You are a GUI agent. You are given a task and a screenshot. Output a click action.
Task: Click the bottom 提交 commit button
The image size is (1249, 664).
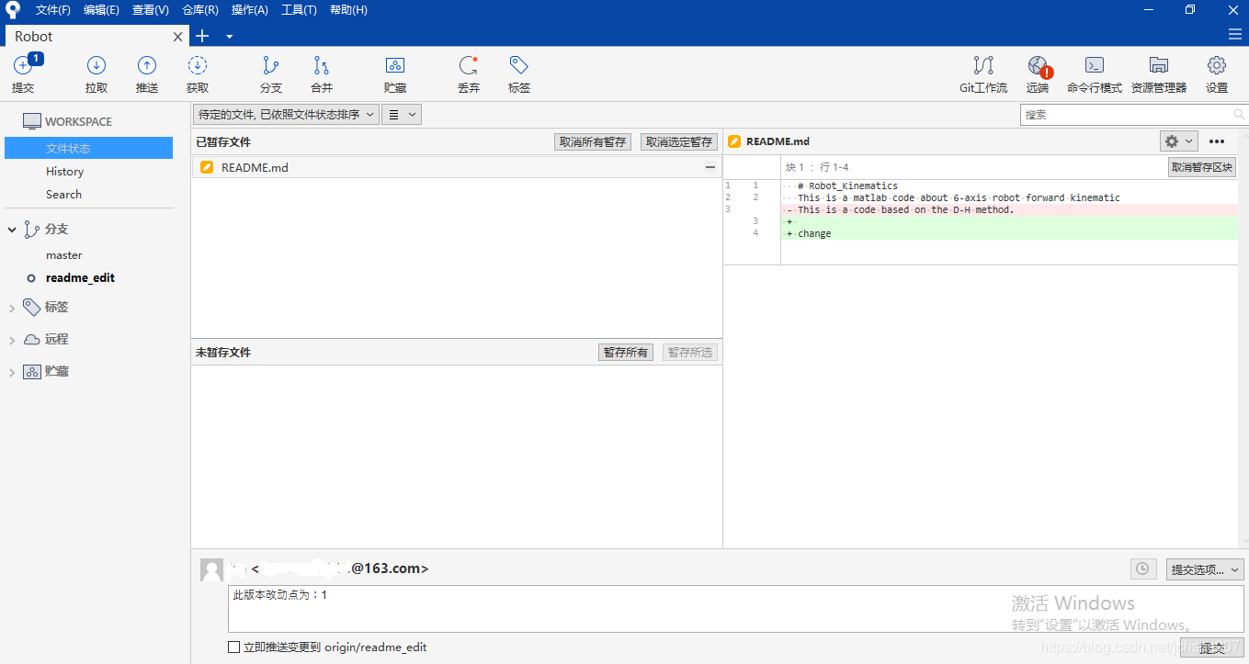click(x=1212, y=647)
